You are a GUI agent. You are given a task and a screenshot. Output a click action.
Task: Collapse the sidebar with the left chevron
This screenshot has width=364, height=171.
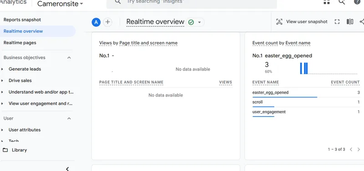coord(67,169)
